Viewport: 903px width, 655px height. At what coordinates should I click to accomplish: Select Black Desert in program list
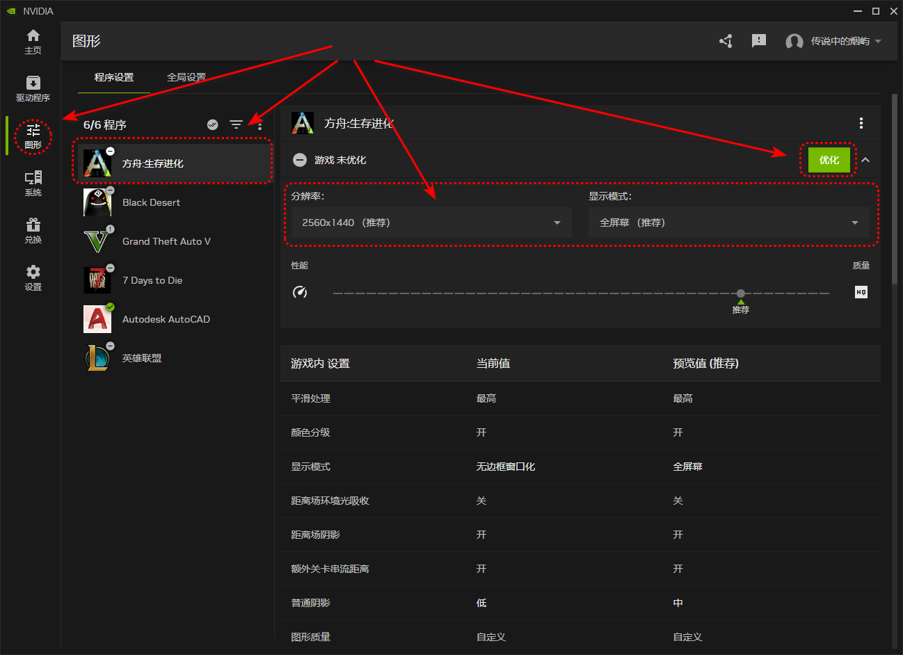click(173, 202)
